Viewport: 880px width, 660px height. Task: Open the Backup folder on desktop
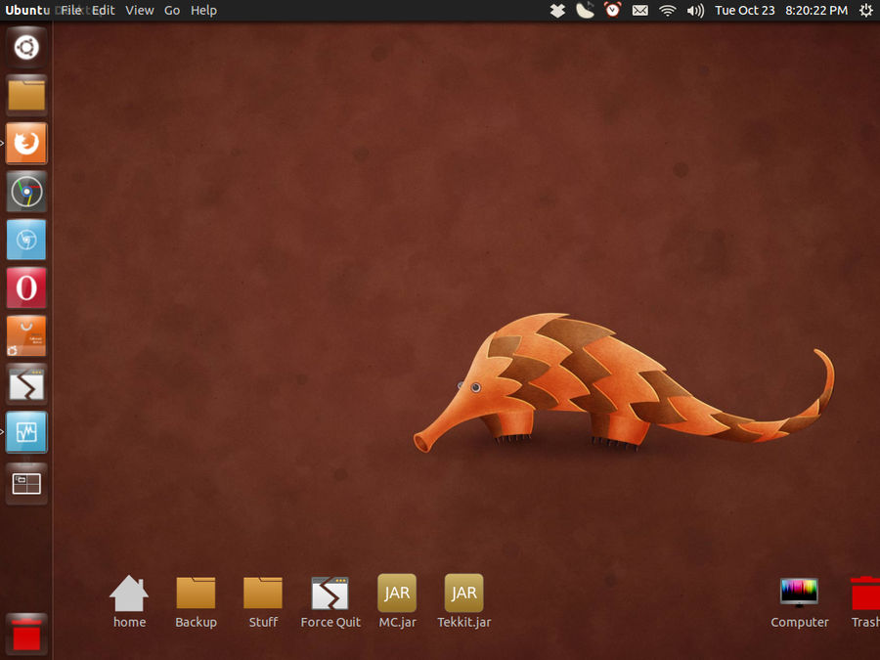tap(196, 600)
